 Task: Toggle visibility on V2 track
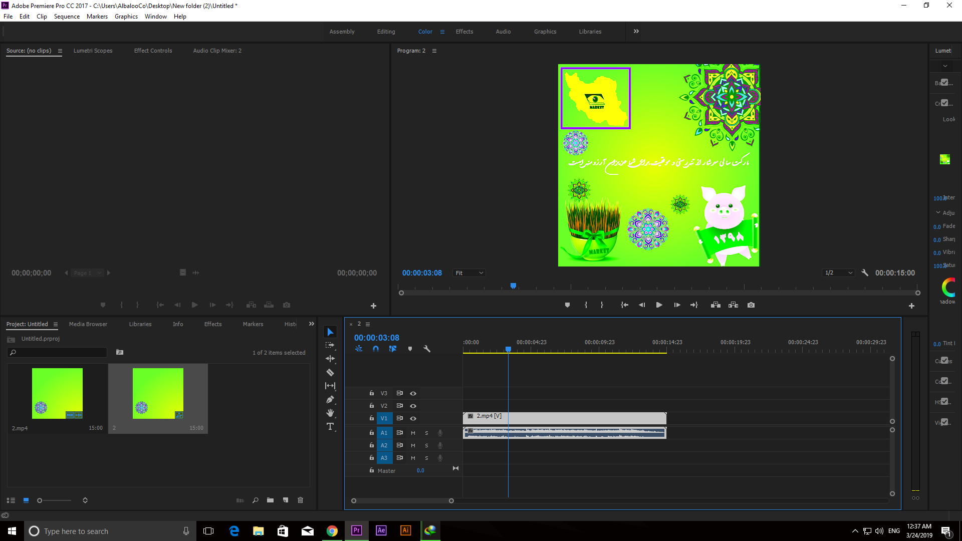click(413, 406)
